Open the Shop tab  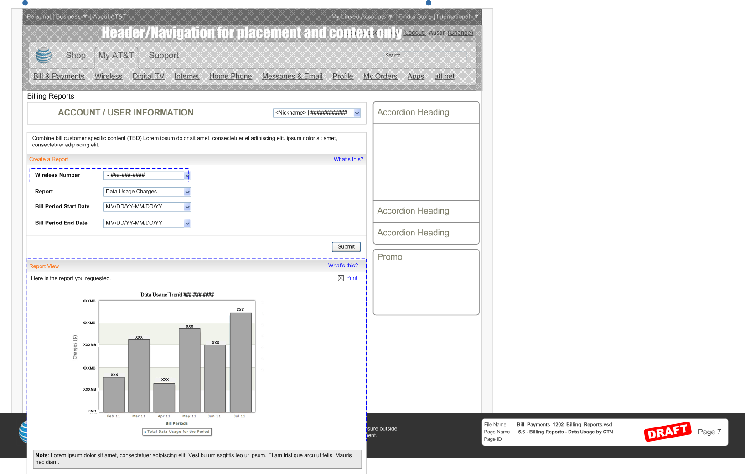pos(76,55)
